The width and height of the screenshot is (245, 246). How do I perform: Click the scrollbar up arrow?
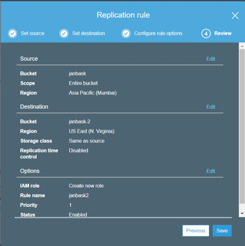click(242, 46)
